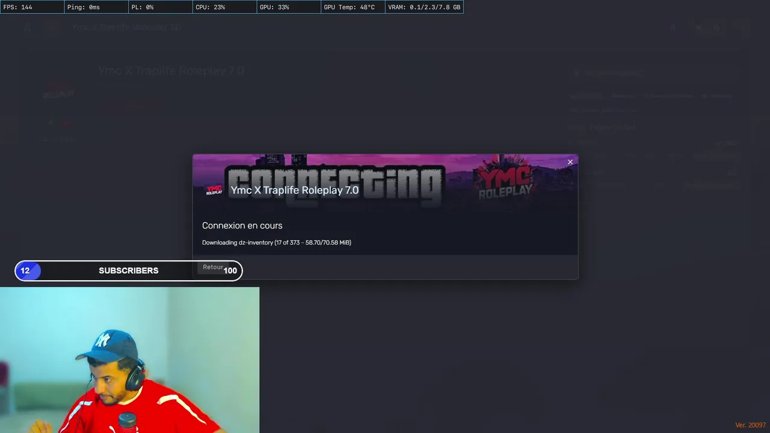Click the Ver. 20097 version label
Image resolution: width=770 pixels, height=433 pixels.
[750, 425]
